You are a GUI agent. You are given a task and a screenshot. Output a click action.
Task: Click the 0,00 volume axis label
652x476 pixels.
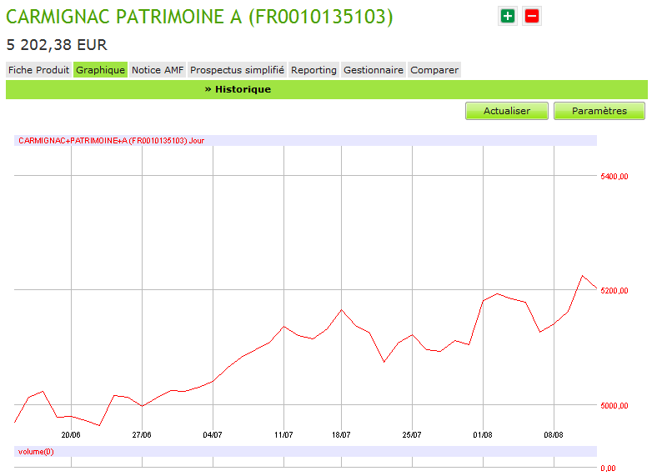tap(609, 468)
